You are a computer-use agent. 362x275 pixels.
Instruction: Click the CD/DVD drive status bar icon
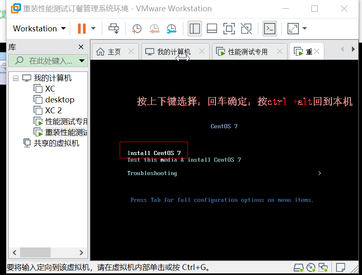point(311,267)
